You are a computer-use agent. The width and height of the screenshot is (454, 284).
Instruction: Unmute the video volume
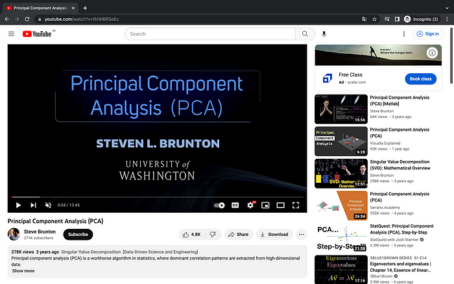pyautogui.click(x=49, y=206)
